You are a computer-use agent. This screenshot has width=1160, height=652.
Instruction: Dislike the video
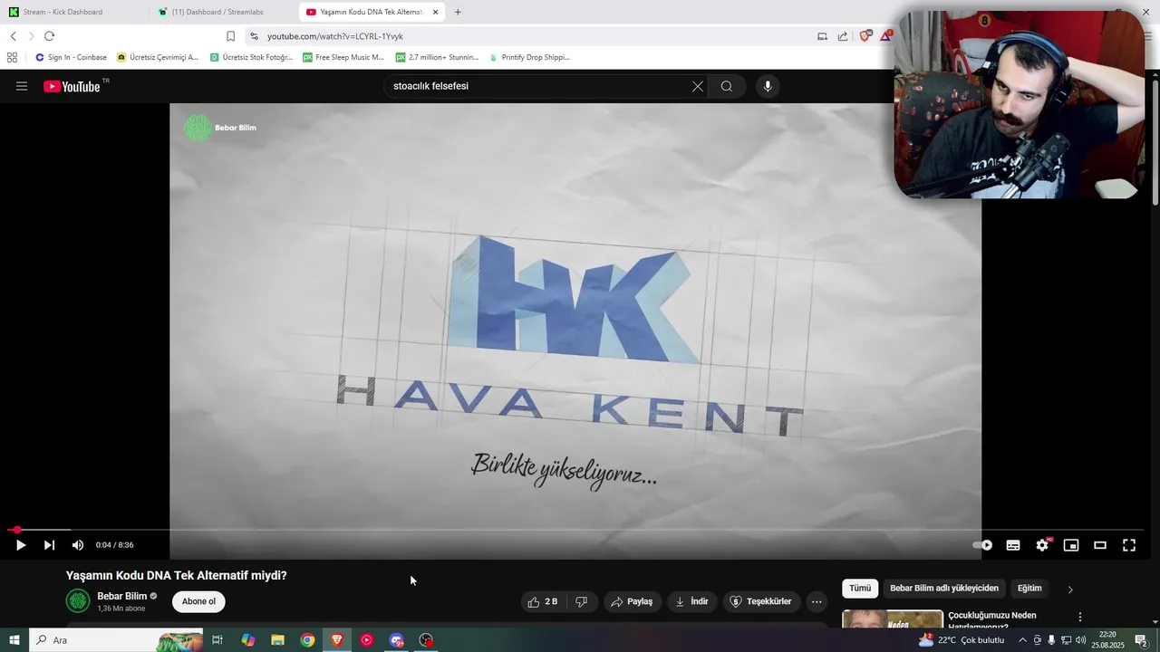coord(582,601)
